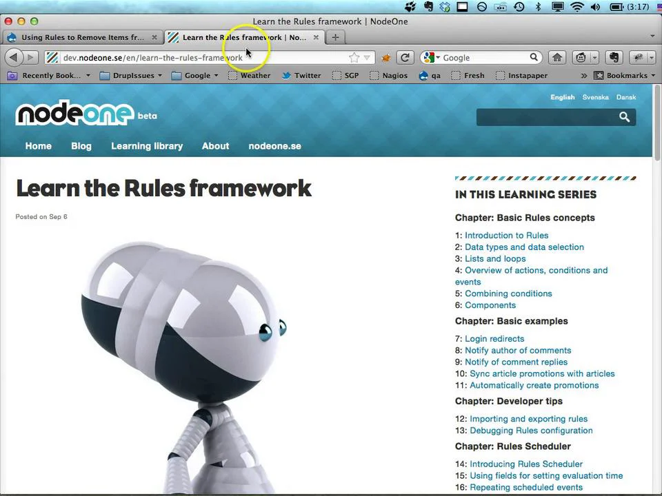The width and height of the screenshot is (662, 496).
Task: Open a new tab with the plus button
Action: 335,37
